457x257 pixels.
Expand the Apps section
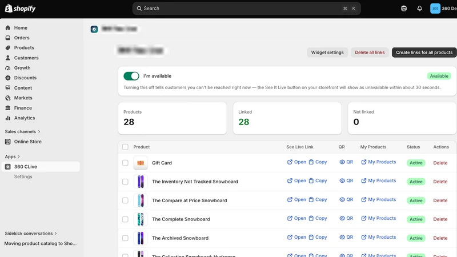[12, 156]
